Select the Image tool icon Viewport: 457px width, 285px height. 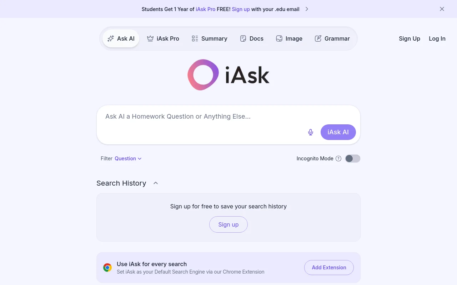click(x=279, y=38)
